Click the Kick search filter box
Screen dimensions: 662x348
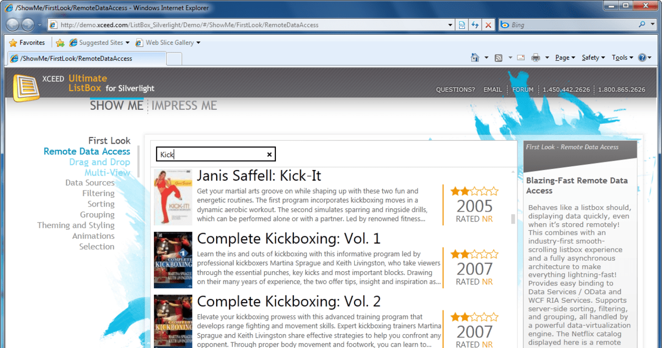pos(216,155)
